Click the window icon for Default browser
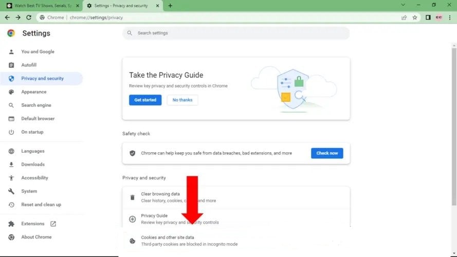This screenshot has width=457, height=257. click(11, 119)
